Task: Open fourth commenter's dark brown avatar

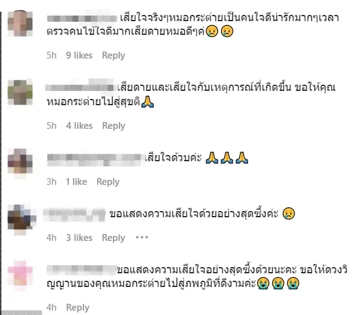Action: [x=22, y=218]
